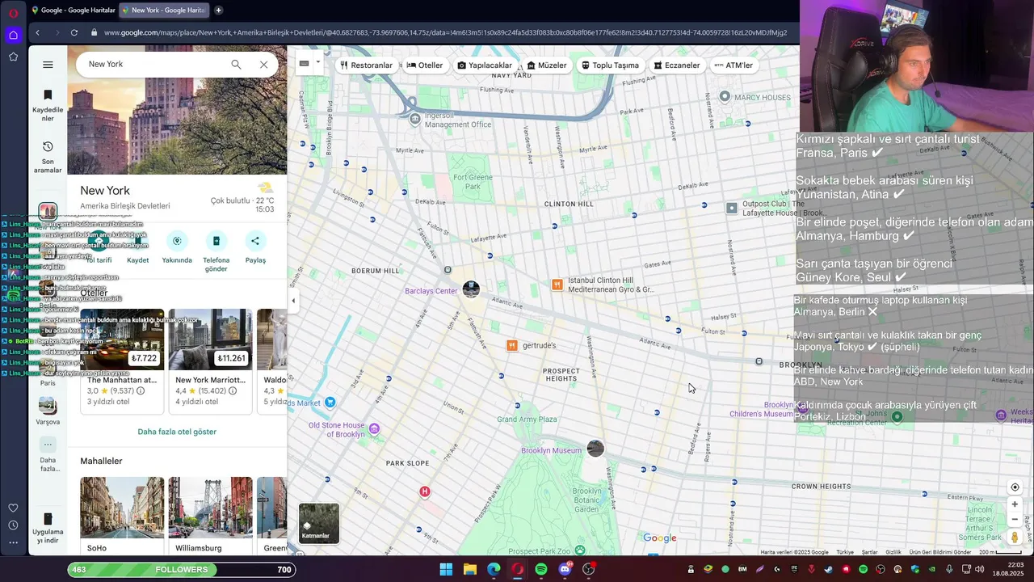Open New York Marriott hotel card
1034x582 pixels.
click(210, 361)
